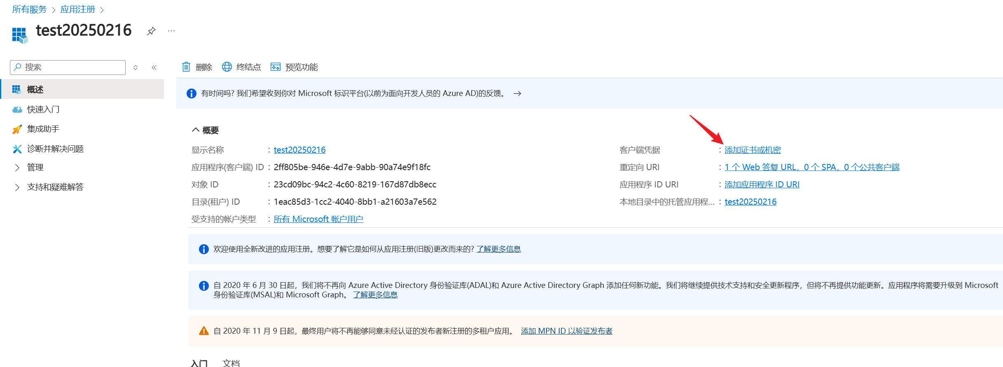The height and width of the screenshot is (367, 1003).
Task: Toggle expand/collapse arrows next to the search box
Action: [136, 67]
